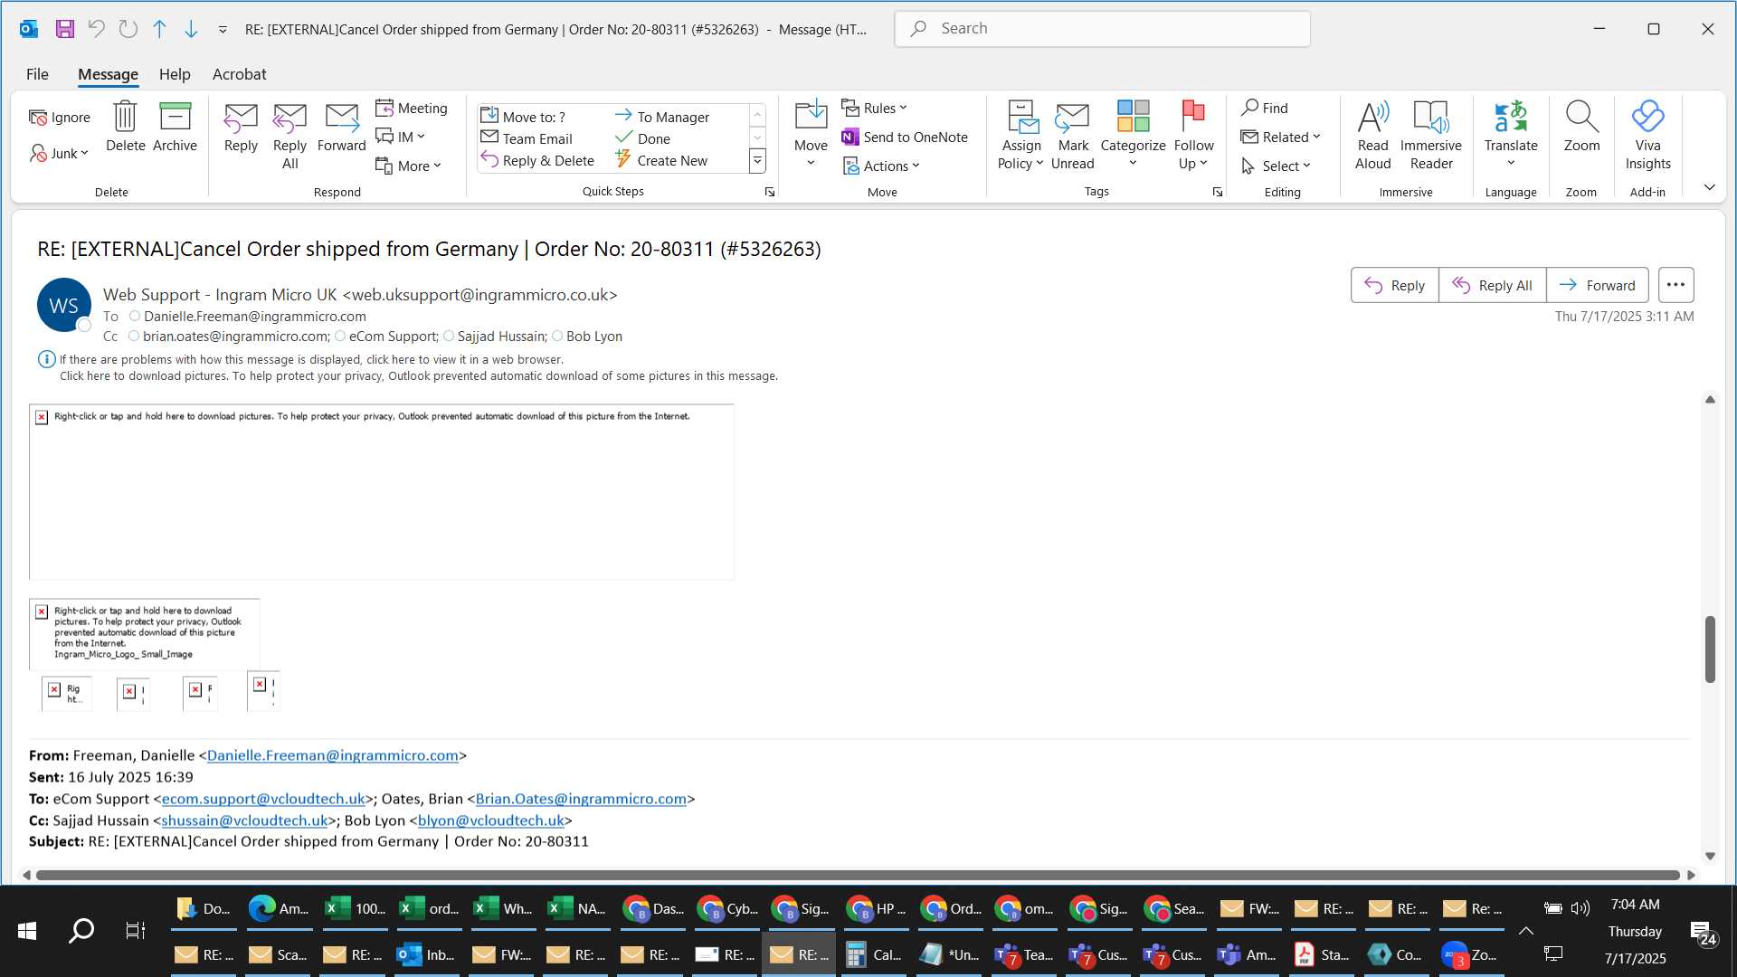Open the notification center showing 24

[x=1704, y=932]
